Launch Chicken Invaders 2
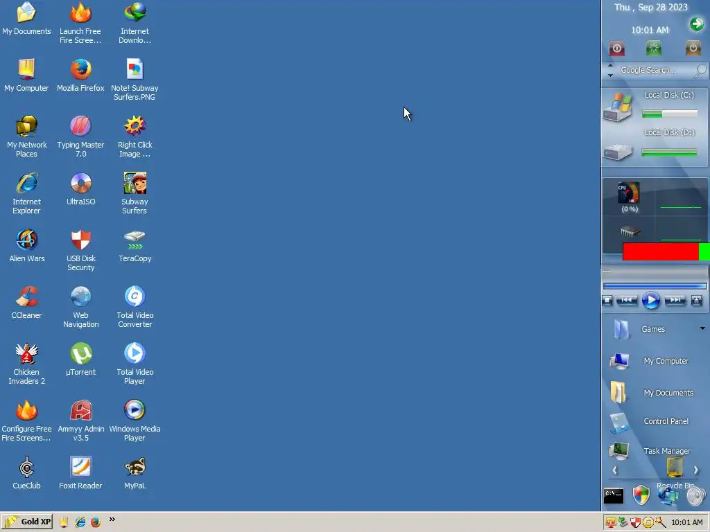The image size is (710, 532). (27, 364)
